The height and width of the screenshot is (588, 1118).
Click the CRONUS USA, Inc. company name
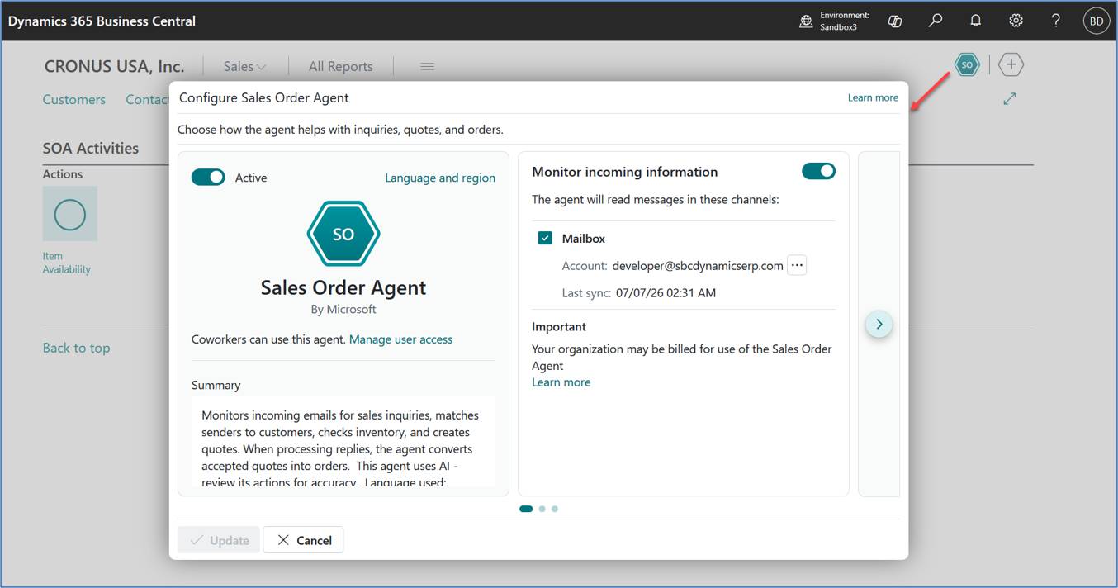[114, 66]
